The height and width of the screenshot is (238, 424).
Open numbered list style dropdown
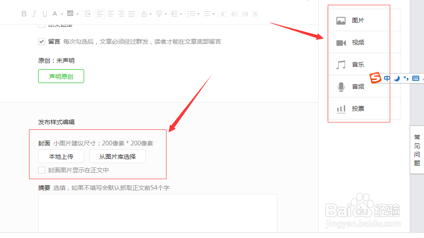coord(198,14)
